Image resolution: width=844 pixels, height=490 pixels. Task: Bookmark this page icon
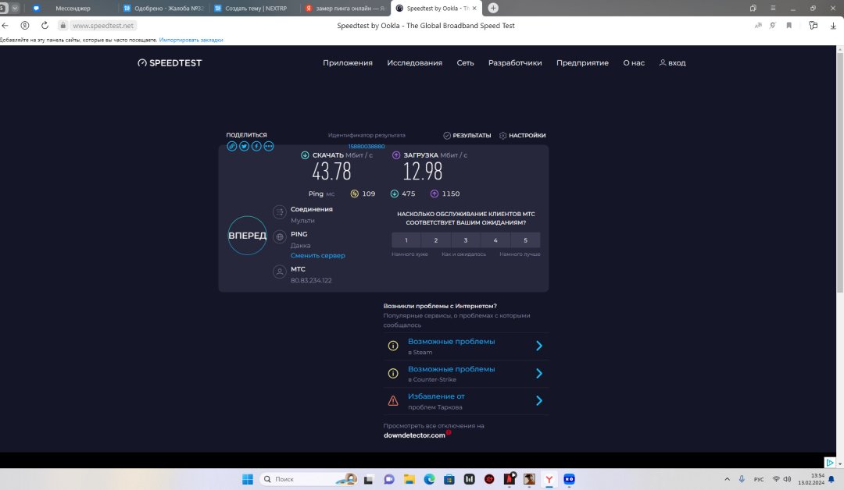pyautogui.click(x=789, y=25)
